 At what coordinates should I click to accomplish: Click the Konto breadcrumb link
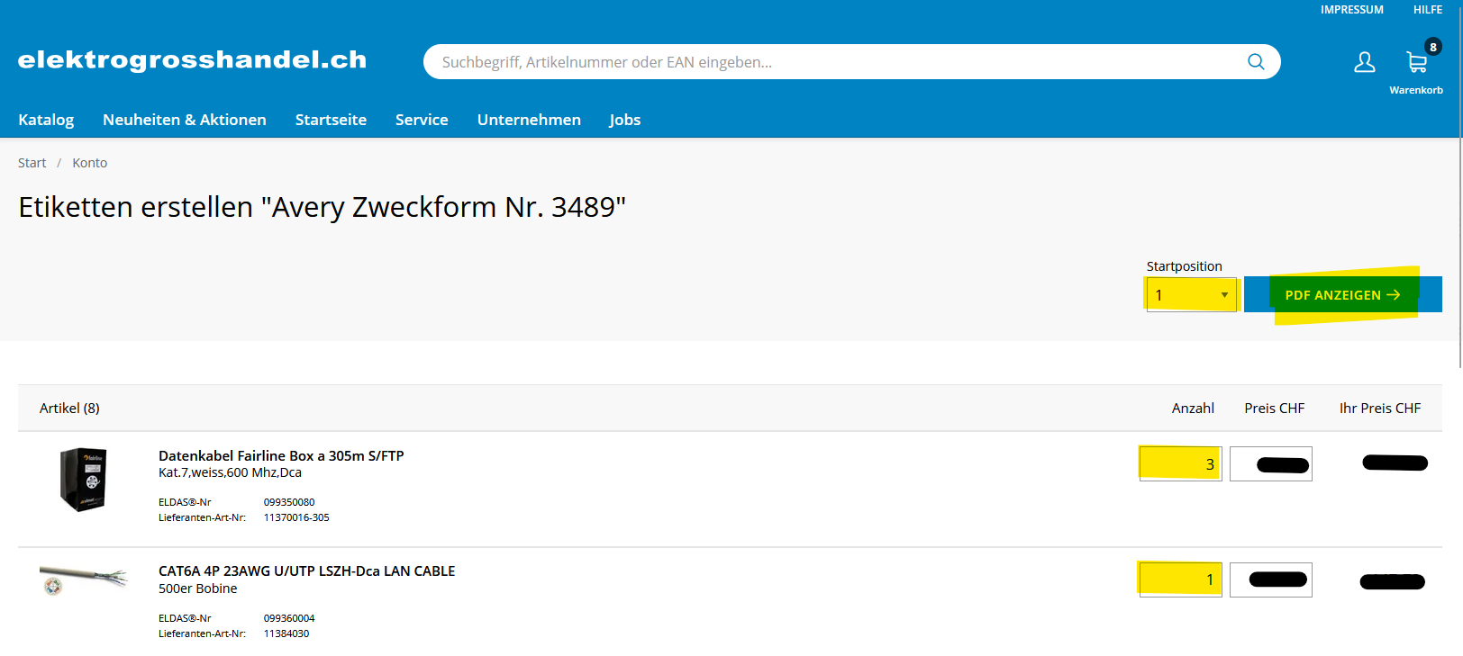[x=89, y=163]
